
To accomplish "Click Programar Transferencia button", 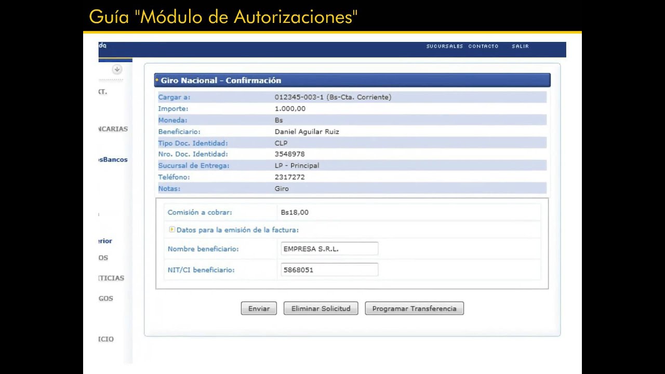I will point(414,309).
